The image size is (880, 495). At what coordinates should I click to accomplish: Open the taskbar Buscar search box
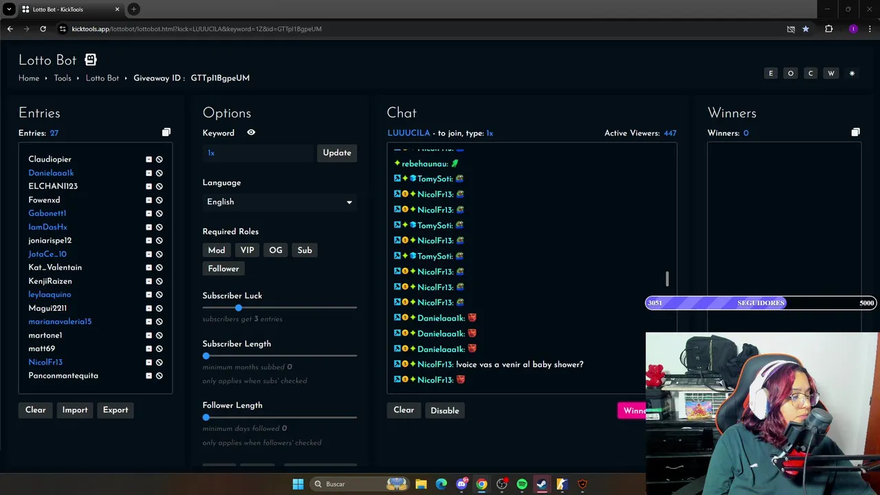coord(359,484)
